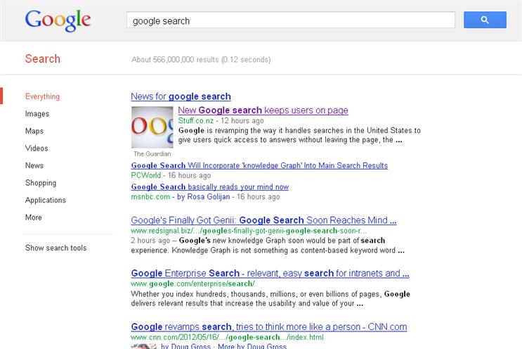The width and height of the screenshot is (522, 349).
Task: Click the blue magnifier search button
Action: pos(485,20)
